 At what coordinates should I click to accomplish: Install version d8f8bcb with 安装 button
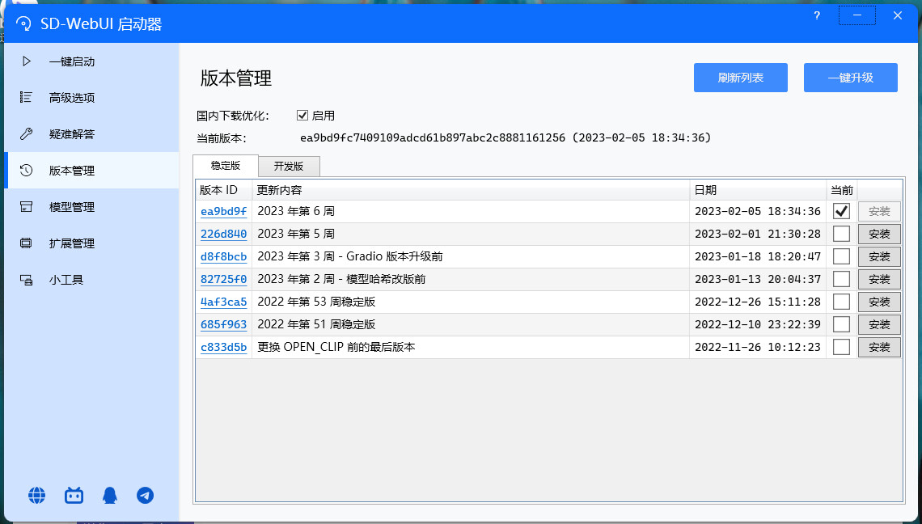pyautogui.click(x=879, y=256)
